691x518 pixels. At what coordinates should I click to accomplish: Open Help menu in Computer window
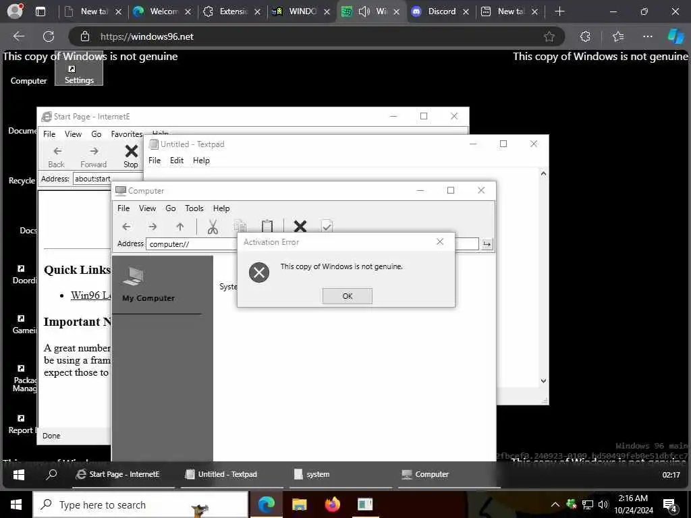click(x=221, y=208)
